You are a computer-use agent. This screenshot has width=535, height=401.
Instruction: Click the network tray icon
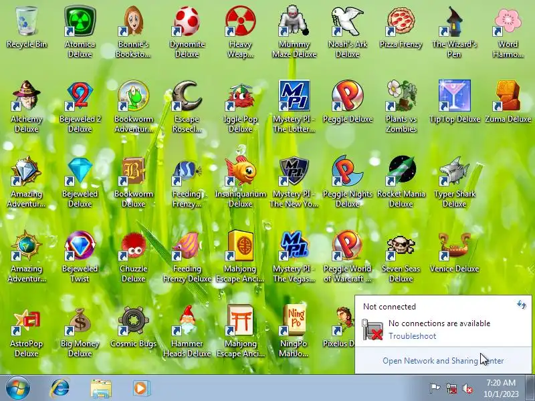coord(451,388)
